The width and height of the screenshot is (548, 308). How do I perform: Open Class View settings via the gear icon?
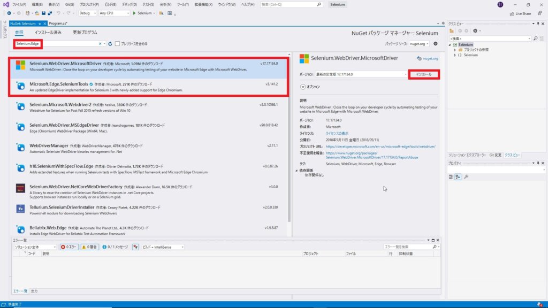tap(476, 31)
